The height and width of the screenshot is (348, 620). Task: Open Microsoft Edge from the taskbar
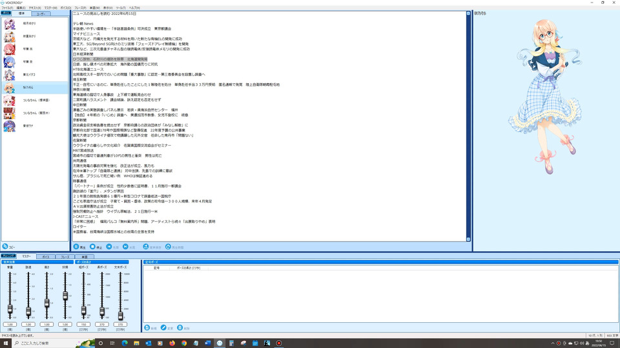point(125,343)
